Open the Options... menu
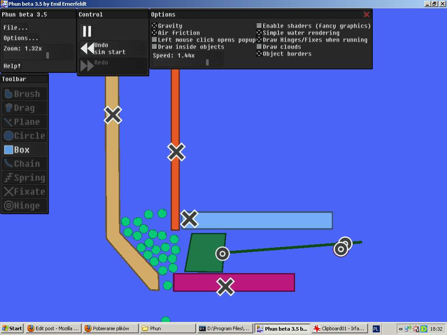The width and height of the screenshot is (447, 335). pyautogui.click(x=21, y=38)
